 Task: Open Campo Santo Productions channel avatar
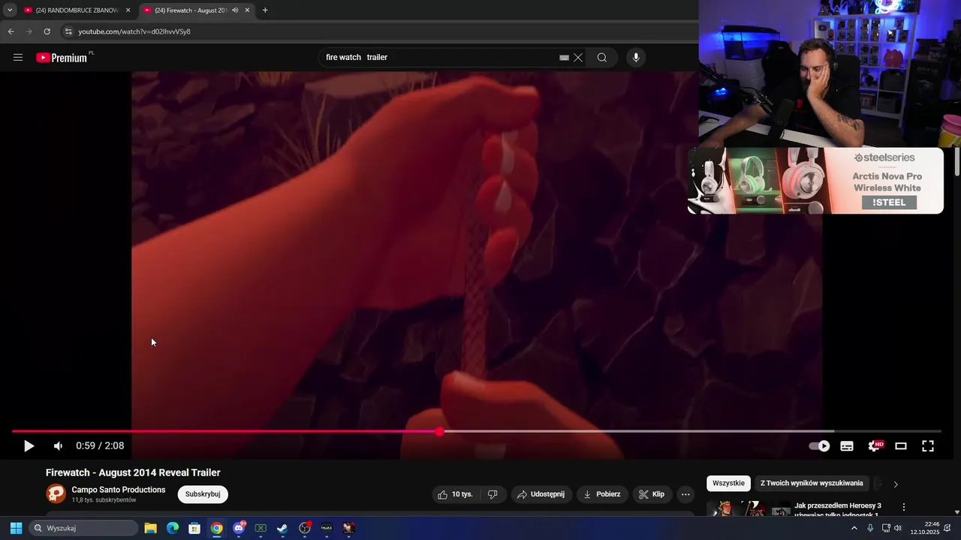tap(56, 493)
